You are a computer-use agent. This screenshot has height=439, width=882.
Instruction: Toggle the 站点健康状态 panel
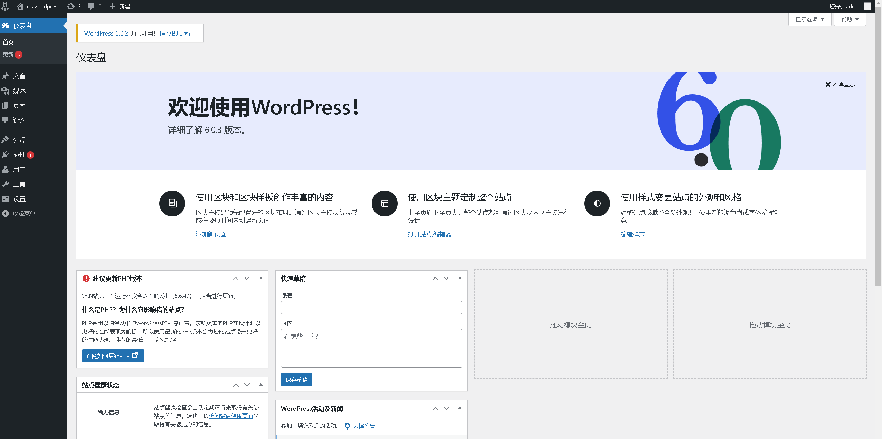261,384
